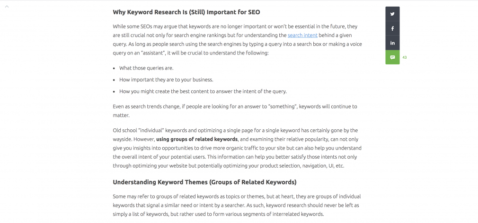Image resolution: width=478 pixels, height=223 pixels.
Task: Select bullet "What those queries are."
Action: coord(146,68)
